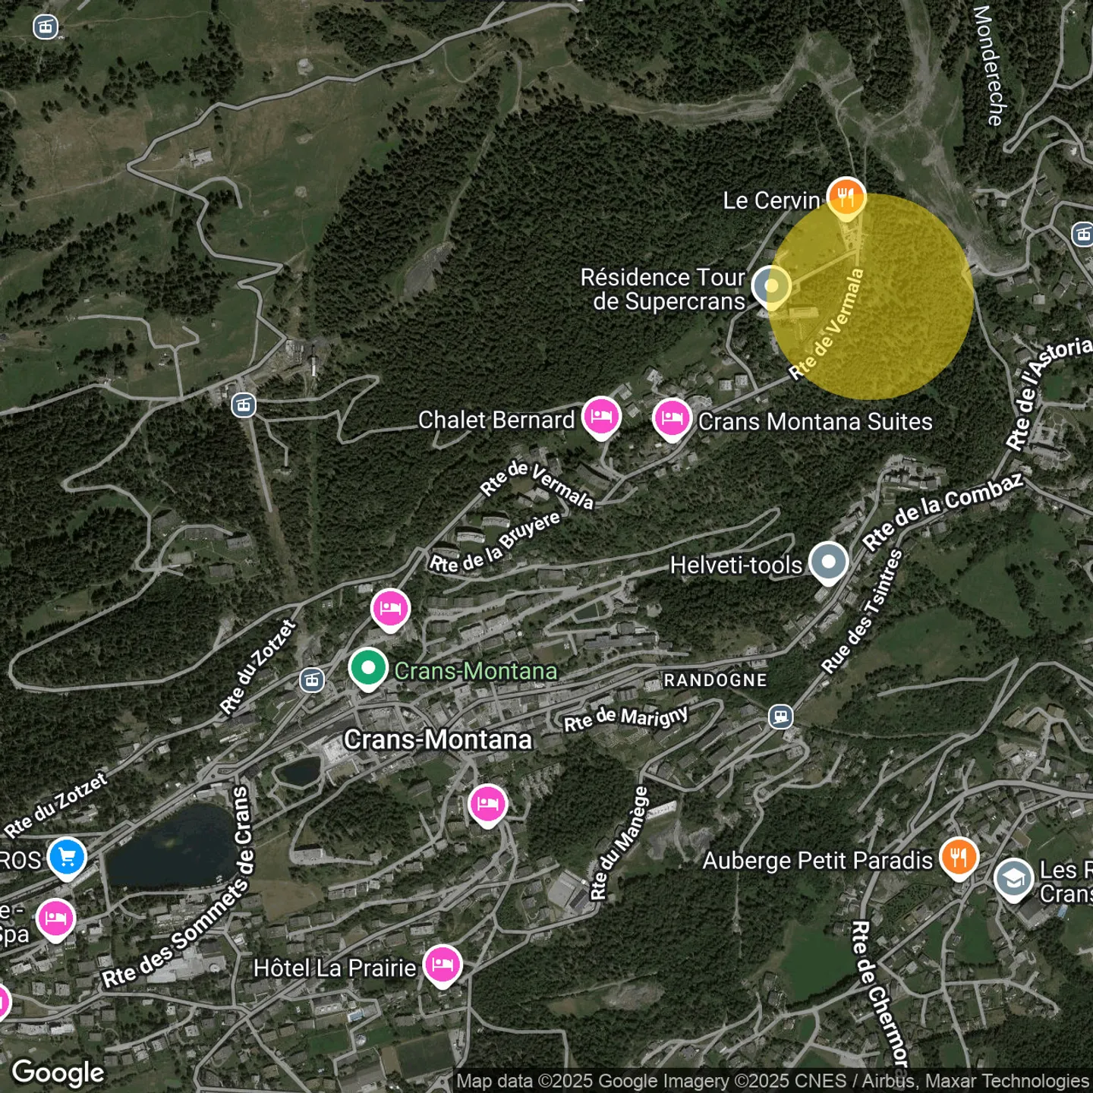Select the Auberge Petit Paradis label text
This screenshot has height=1093, width=1093.
click(x=817, y=861)
